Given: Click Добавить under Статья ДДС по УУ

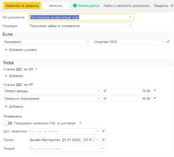Looking at the screenshot, I should (x=16, y=107).
